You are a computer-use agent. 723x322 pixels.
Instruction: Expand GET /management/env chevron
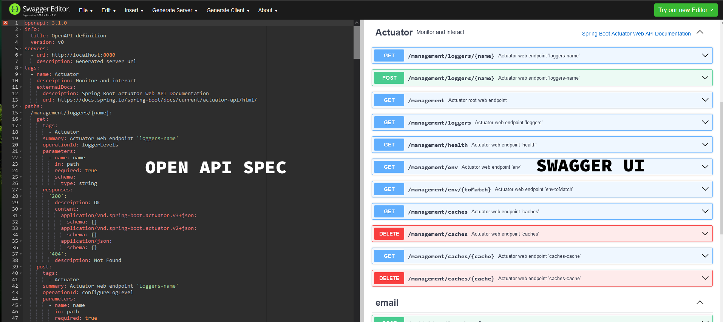(705, 167)
